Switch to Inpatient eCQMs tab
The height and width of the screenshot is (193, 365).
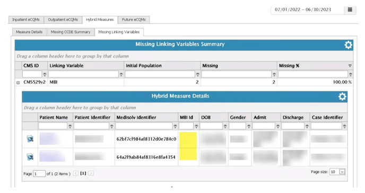click(x=26, y=20)
